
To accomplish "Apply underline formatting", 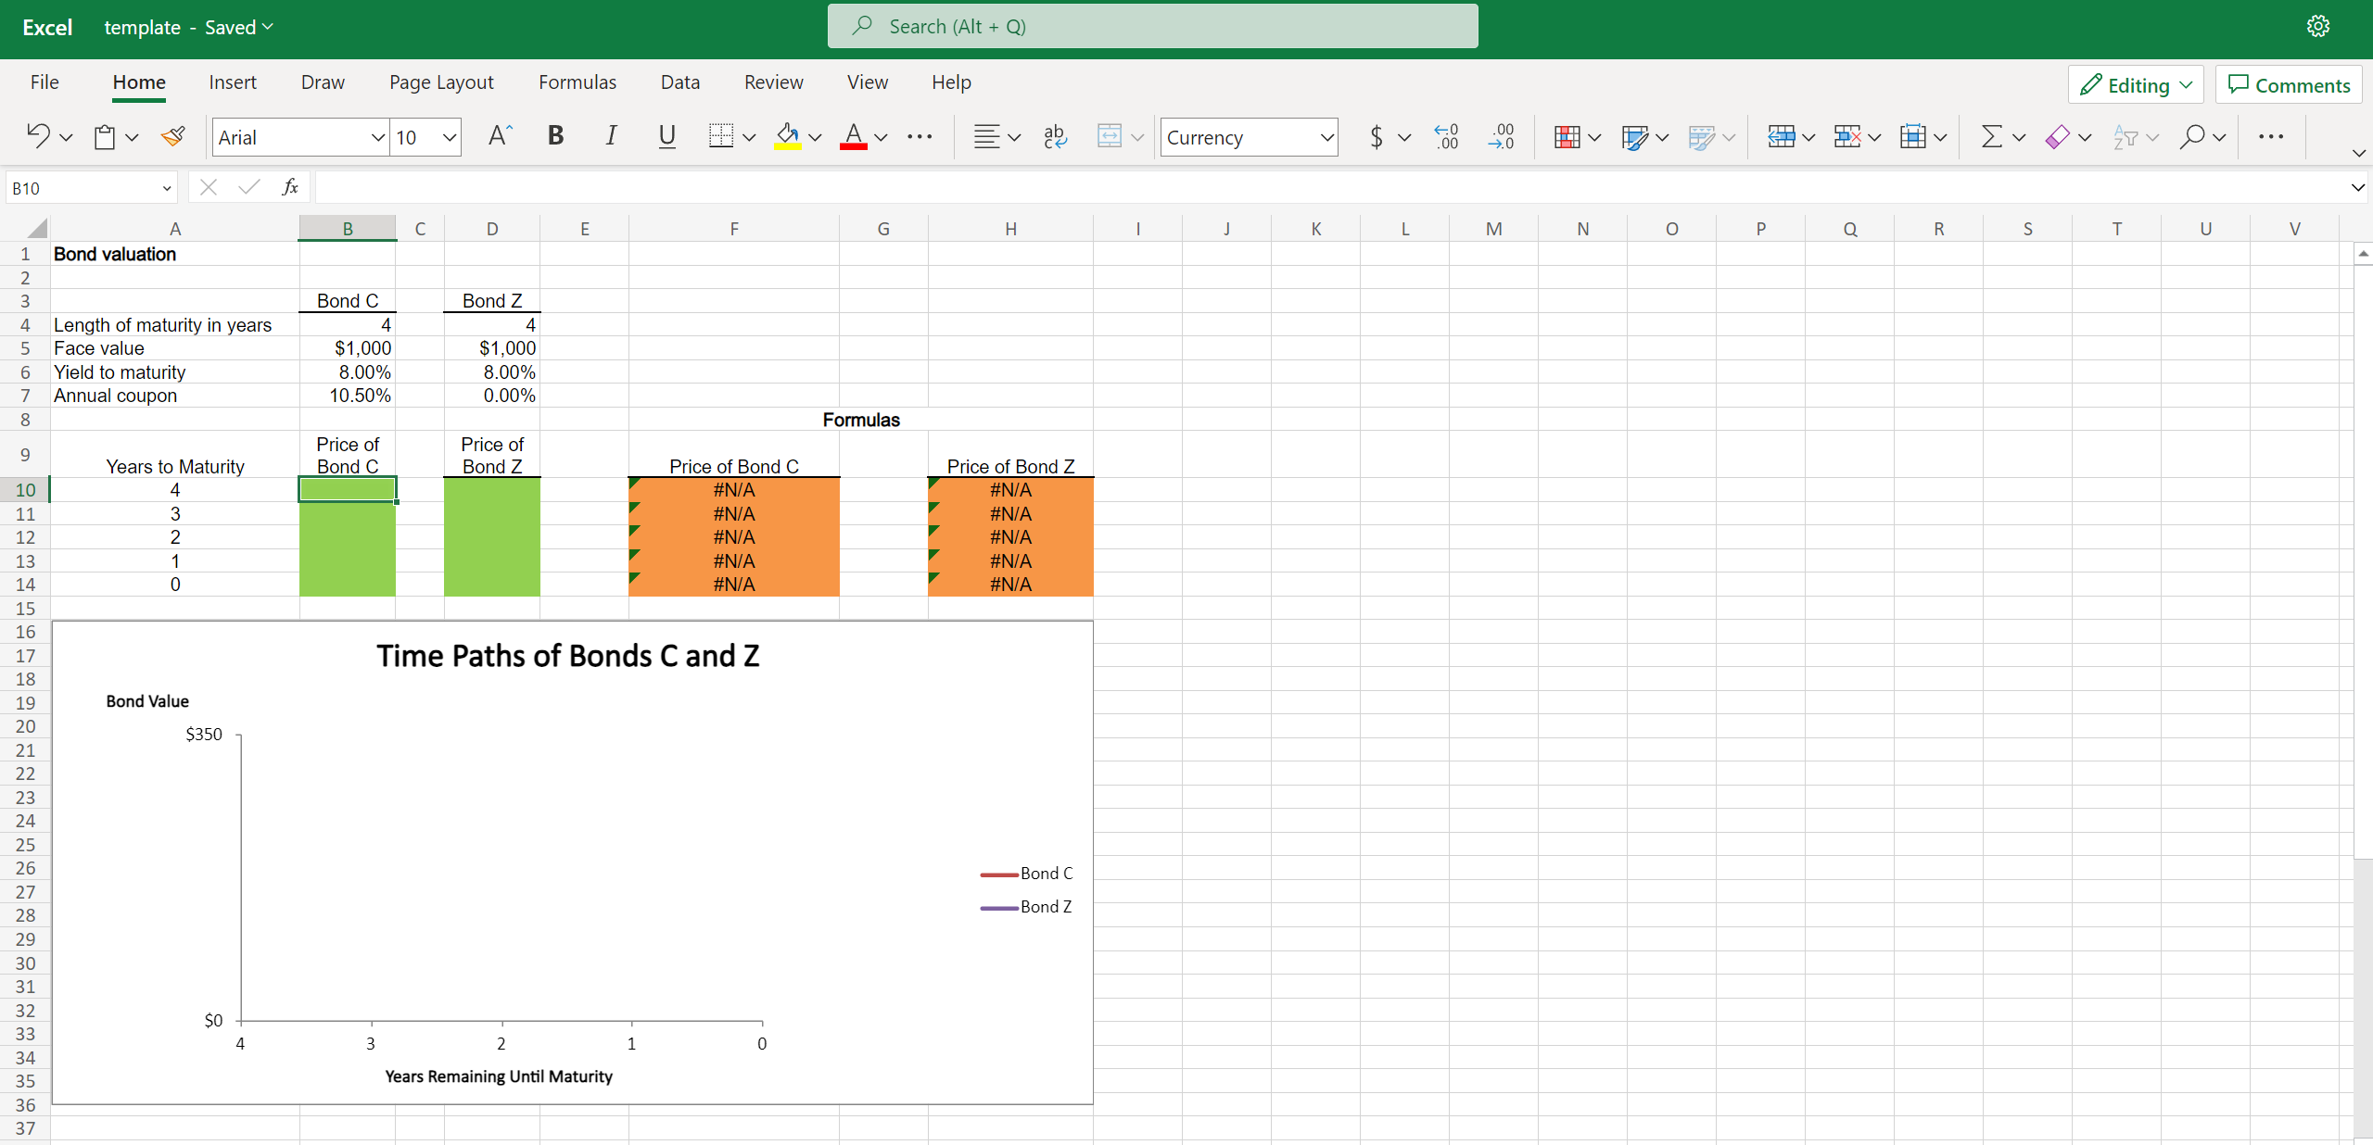I will coord(666,136).
